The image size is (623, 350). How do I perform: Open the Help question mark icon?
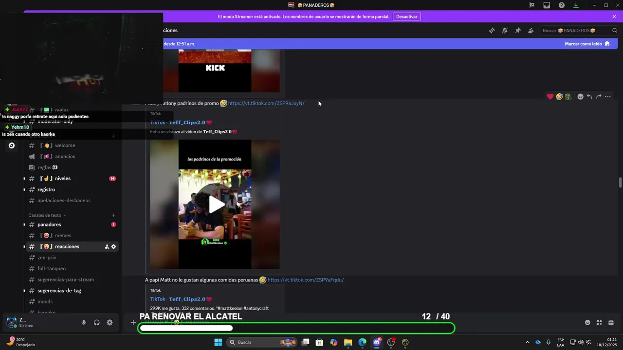[x=562, y=5]
